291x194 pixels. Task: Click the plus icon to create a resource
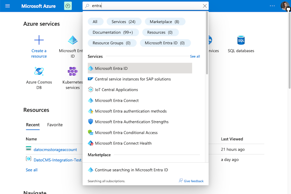(39, 40)
